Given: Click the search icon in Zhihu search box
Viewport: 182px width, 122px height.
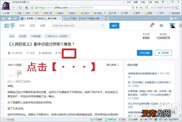Looking at the screenshot, I should click(103, 26).
